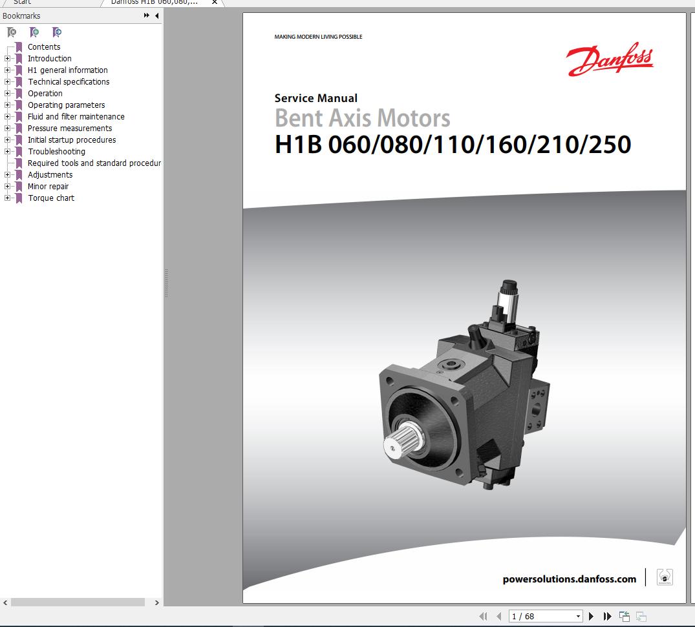Jump to the last page of the manual
The width and height of the screenshot is (695, 627).
[607, 616]
